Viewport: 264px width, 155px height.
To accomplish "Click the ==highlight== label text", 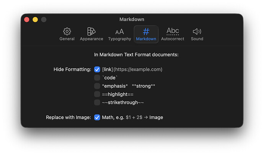I will pos(117,94).
